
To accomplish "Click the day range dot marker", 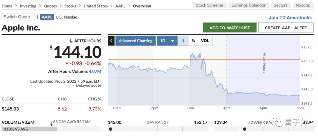I will click(x=110, y=129).
